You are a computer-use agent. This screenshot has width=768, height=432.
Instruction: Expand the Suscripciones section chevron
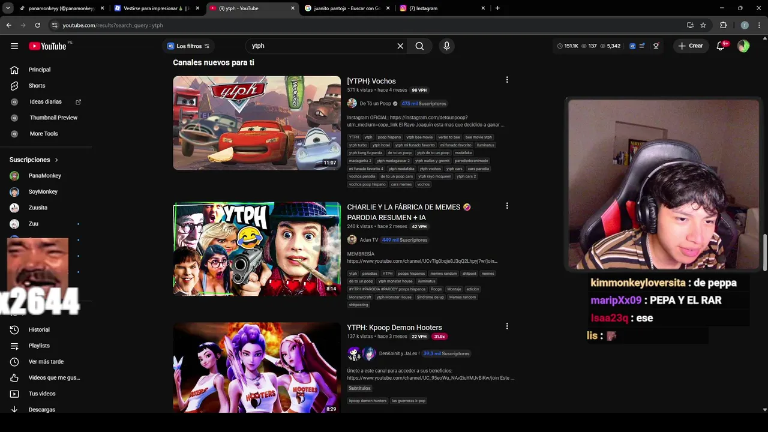point(56,160)
